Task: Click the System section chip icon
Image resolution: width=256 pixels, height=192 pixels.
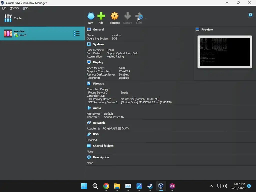Action: [x=89, y=44]
